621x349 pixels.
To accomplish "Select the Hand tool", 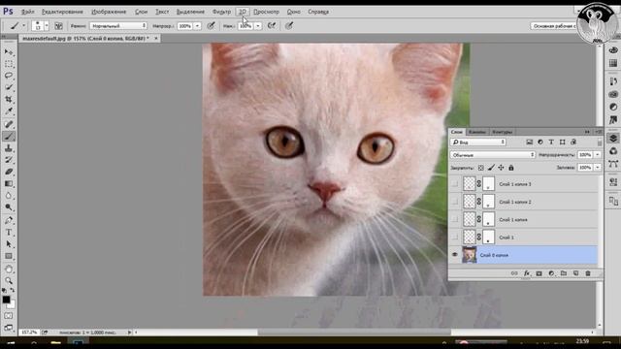I will click(x=9, y=270).
